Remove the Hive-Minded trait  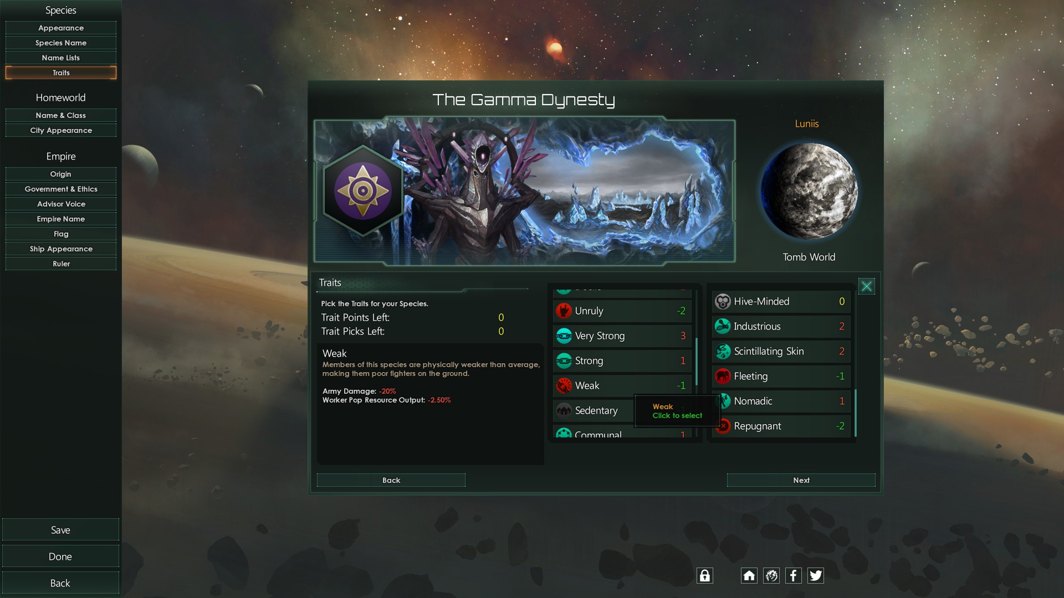click(781, 301)
